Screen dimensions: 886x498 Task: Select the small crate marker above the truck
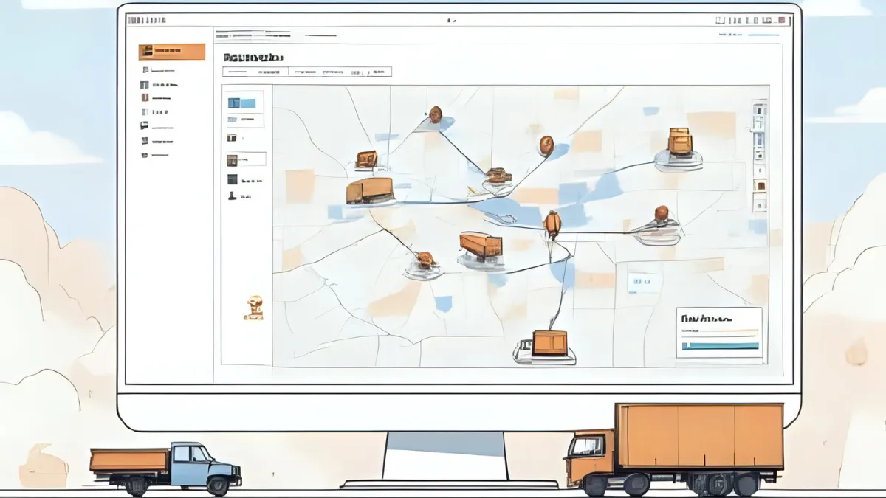[x=366, y=159]
